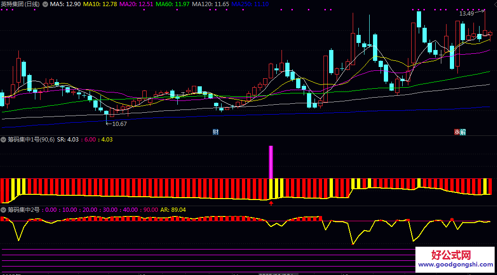Click the AR: 89.04 value
This screenshot has width=497, height=275.
pos(173,209)
